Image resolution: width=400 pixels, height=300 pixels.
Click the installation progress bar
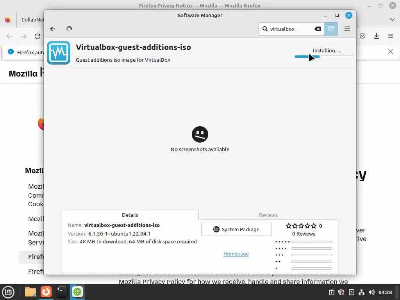click(x=324, y=57)
